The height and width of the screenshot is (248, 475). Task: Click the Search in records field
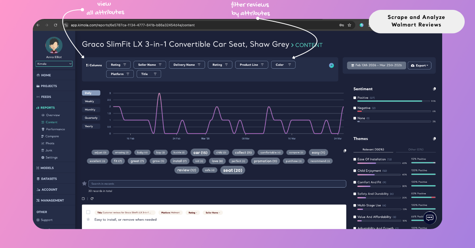click(x=217, y=184)
